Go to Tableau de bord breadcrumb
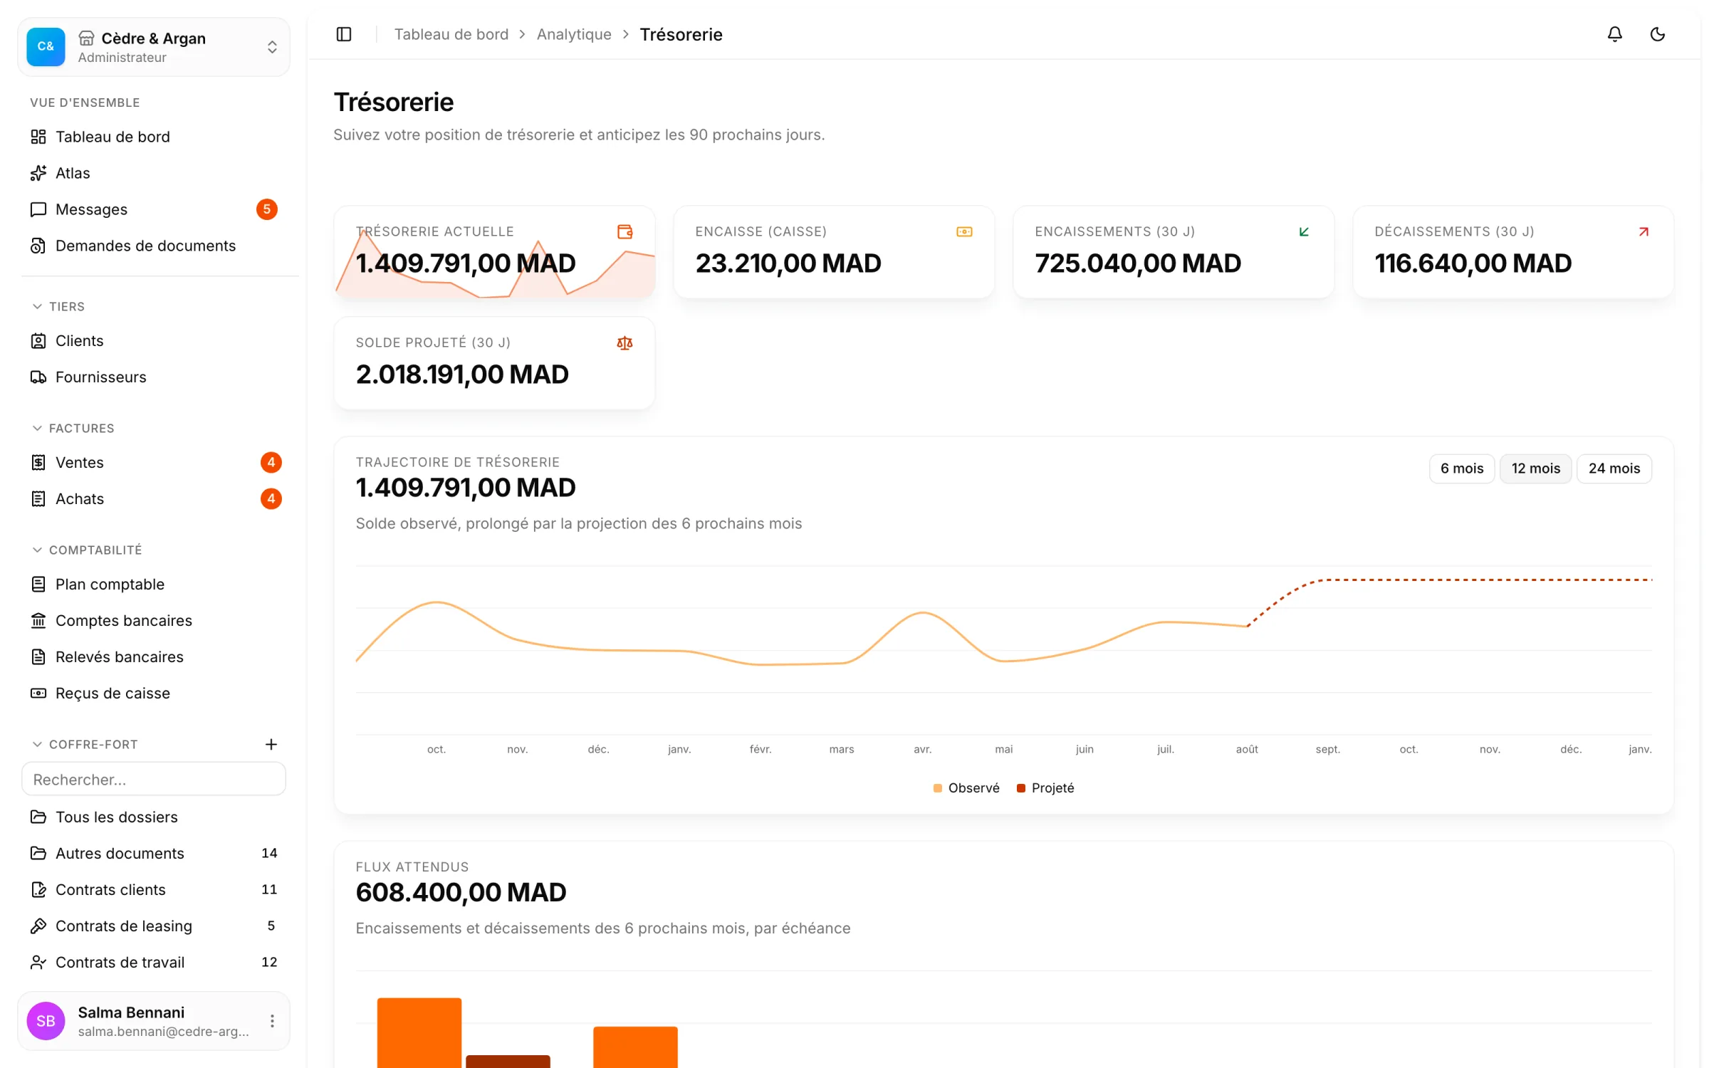Image resolution: width=1709 pixels, height=1068 pixels. (x=451, y=34)
